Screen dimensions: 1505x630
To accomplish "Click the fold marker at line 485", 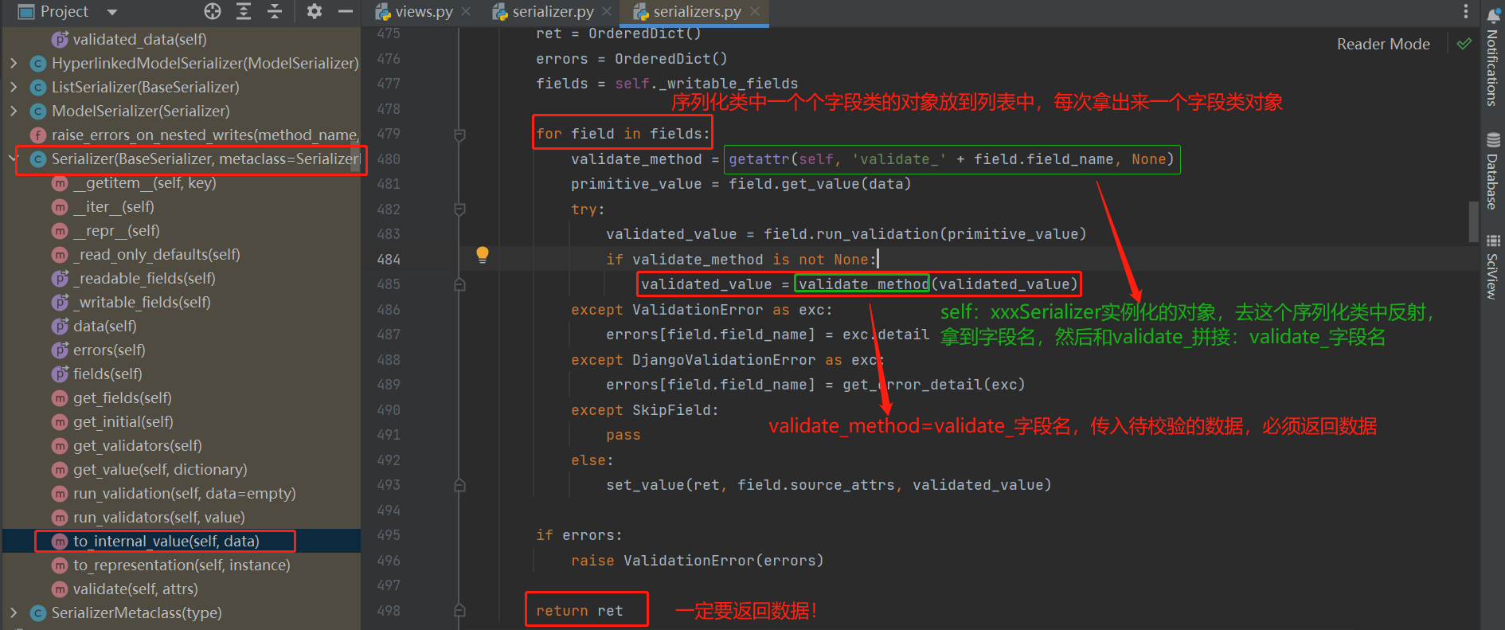I will click(x=459, y=284).
